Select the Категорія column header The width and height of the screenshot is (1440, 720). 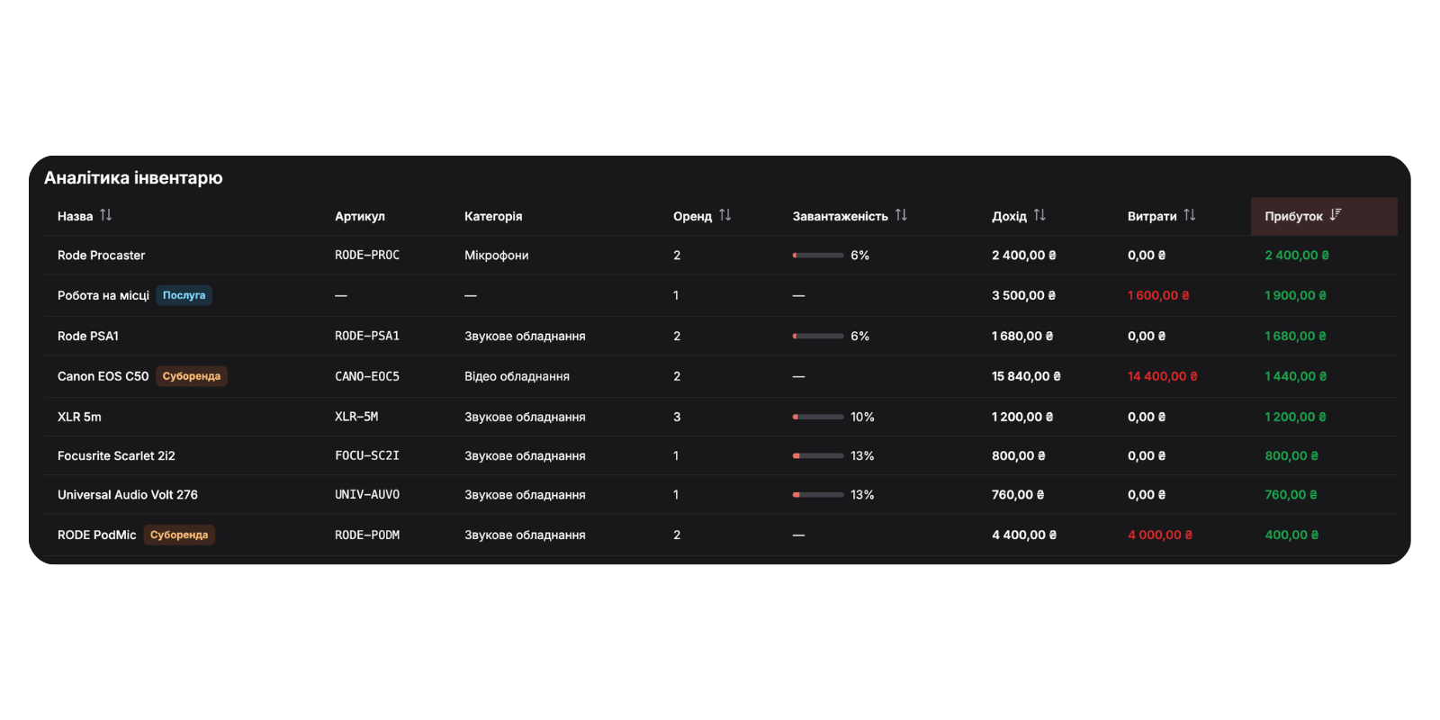tap(493, 216)
